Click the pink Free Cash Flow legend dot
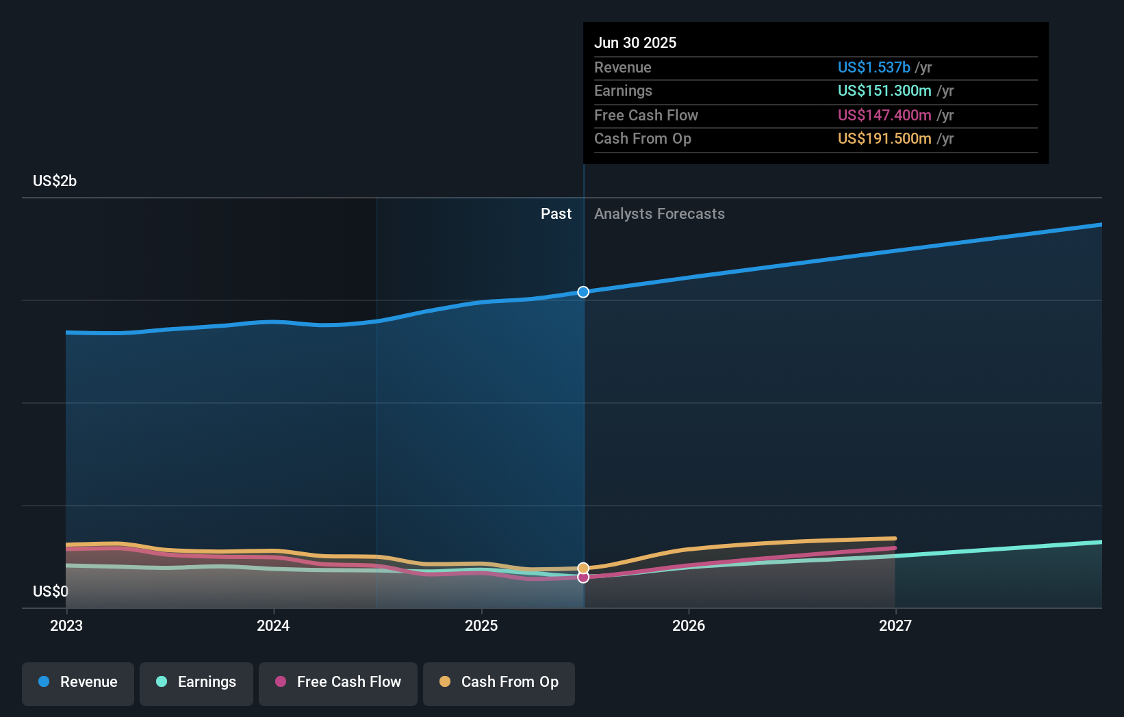 click(280, 682)
